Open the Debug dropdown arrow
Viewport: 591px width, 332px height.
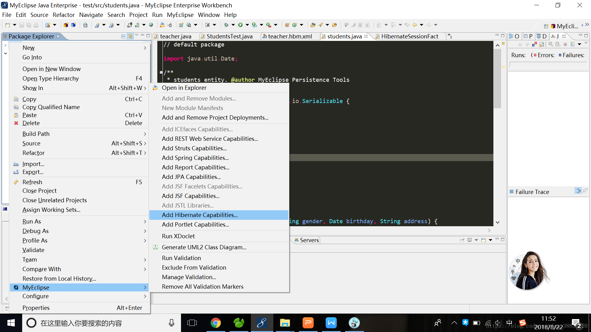233,25
